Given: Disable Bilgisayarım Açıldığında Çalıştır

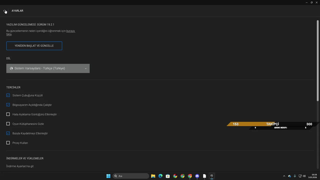Looking at the screenshot, I should tap(8, 105).
